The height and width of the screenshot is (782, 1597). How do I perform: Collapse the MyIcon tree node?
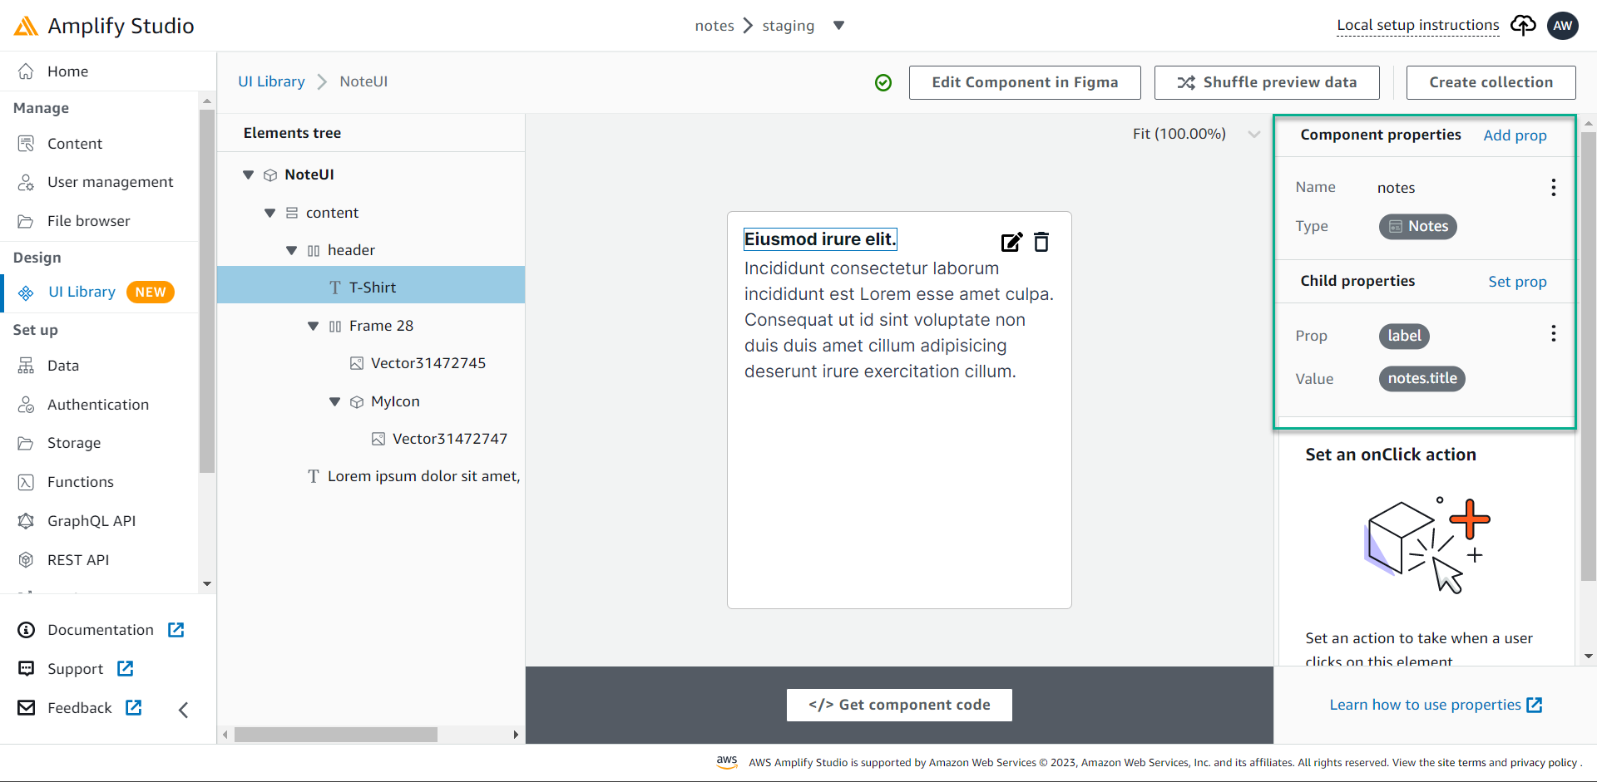[x=334, y=401]
